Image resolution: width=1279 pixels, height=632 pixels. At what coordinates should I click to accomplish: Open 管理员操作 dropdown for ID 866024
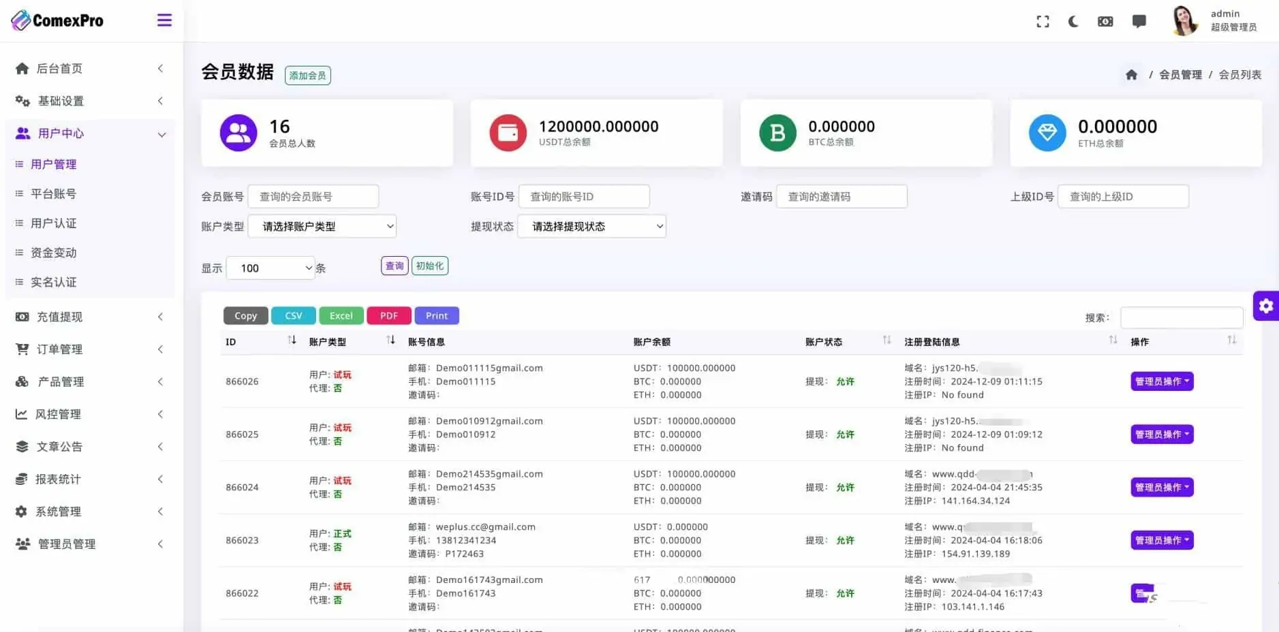pos(1162,487)
